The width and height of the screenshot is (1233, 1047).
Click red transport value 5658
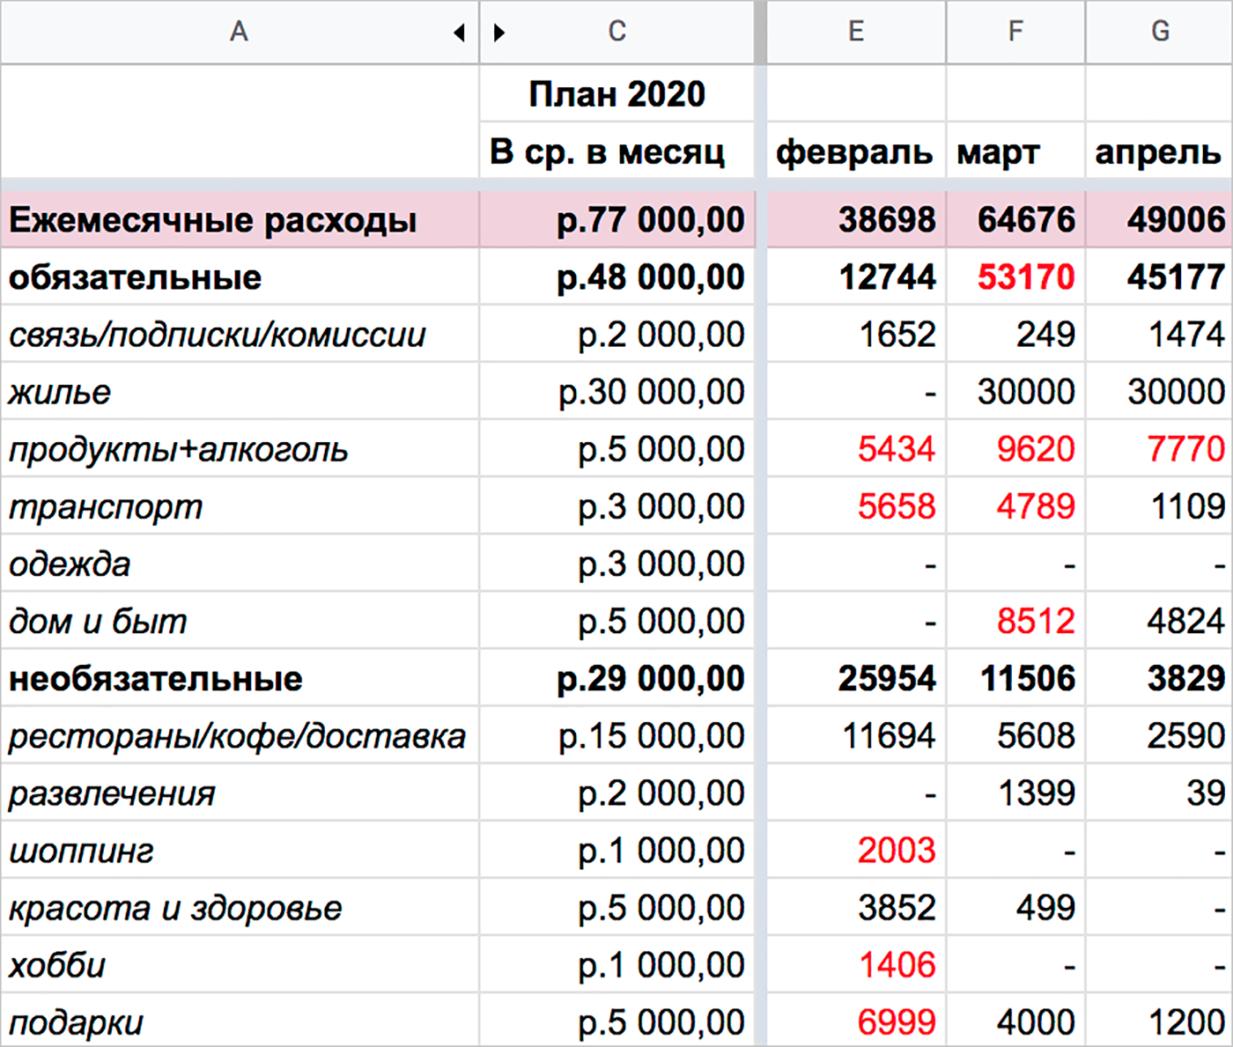tap(897, 506)
